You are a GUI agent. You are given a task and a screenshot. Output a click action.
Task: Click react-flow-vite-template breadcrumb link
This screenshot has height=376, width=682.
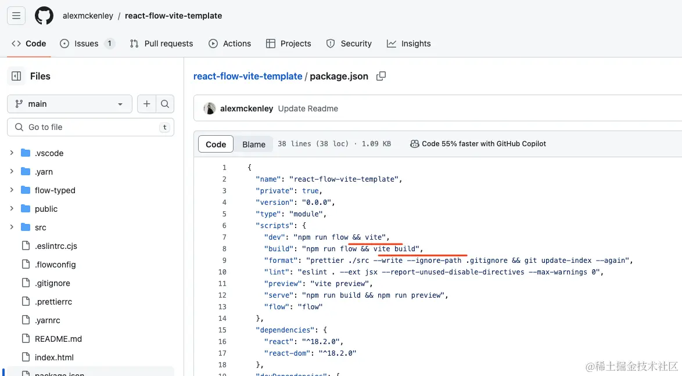[x=247, y=76]
